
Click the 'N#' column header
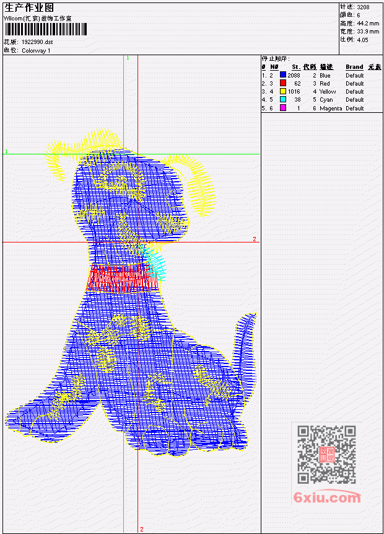274,67
